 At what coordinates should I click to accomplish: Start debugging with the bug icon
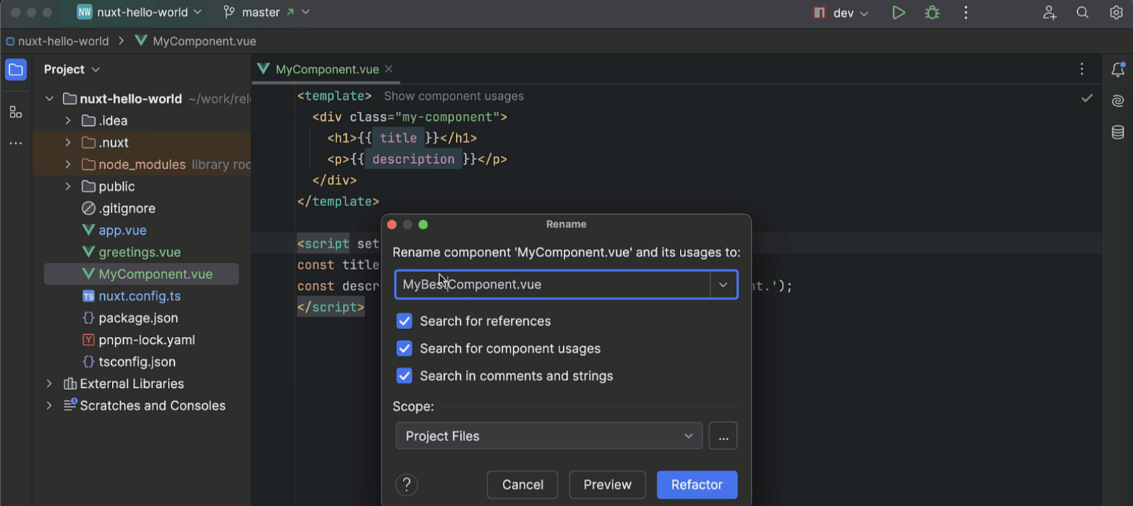click(932, 13)
